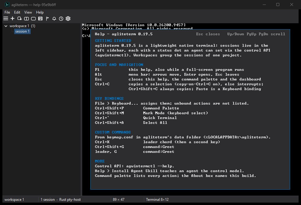Click 'Control API: agwintermctl --help.' line
This screenshot has height=205, width=301.
click(x=135, y=166)
